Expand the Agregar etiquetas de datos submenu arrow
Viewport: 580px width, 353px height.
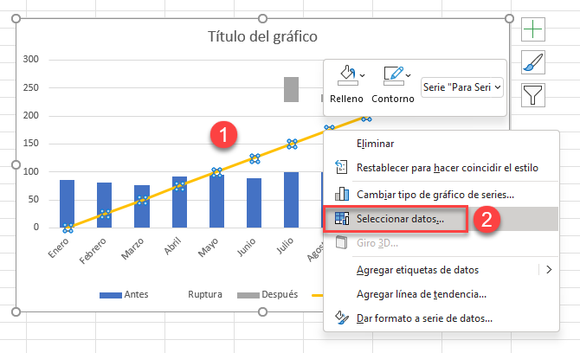point(549,270)
